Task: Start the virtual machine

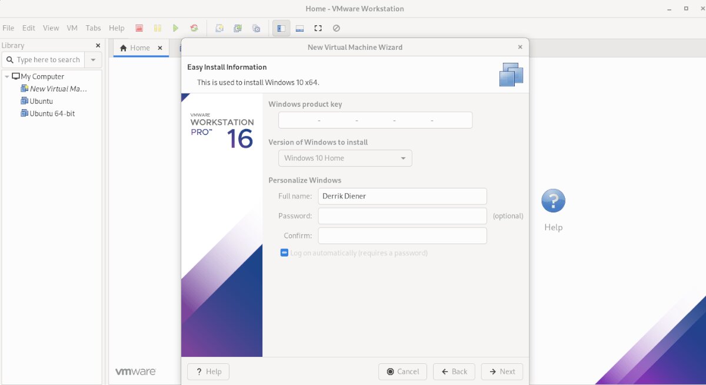Action: click(x=175, y=28)
